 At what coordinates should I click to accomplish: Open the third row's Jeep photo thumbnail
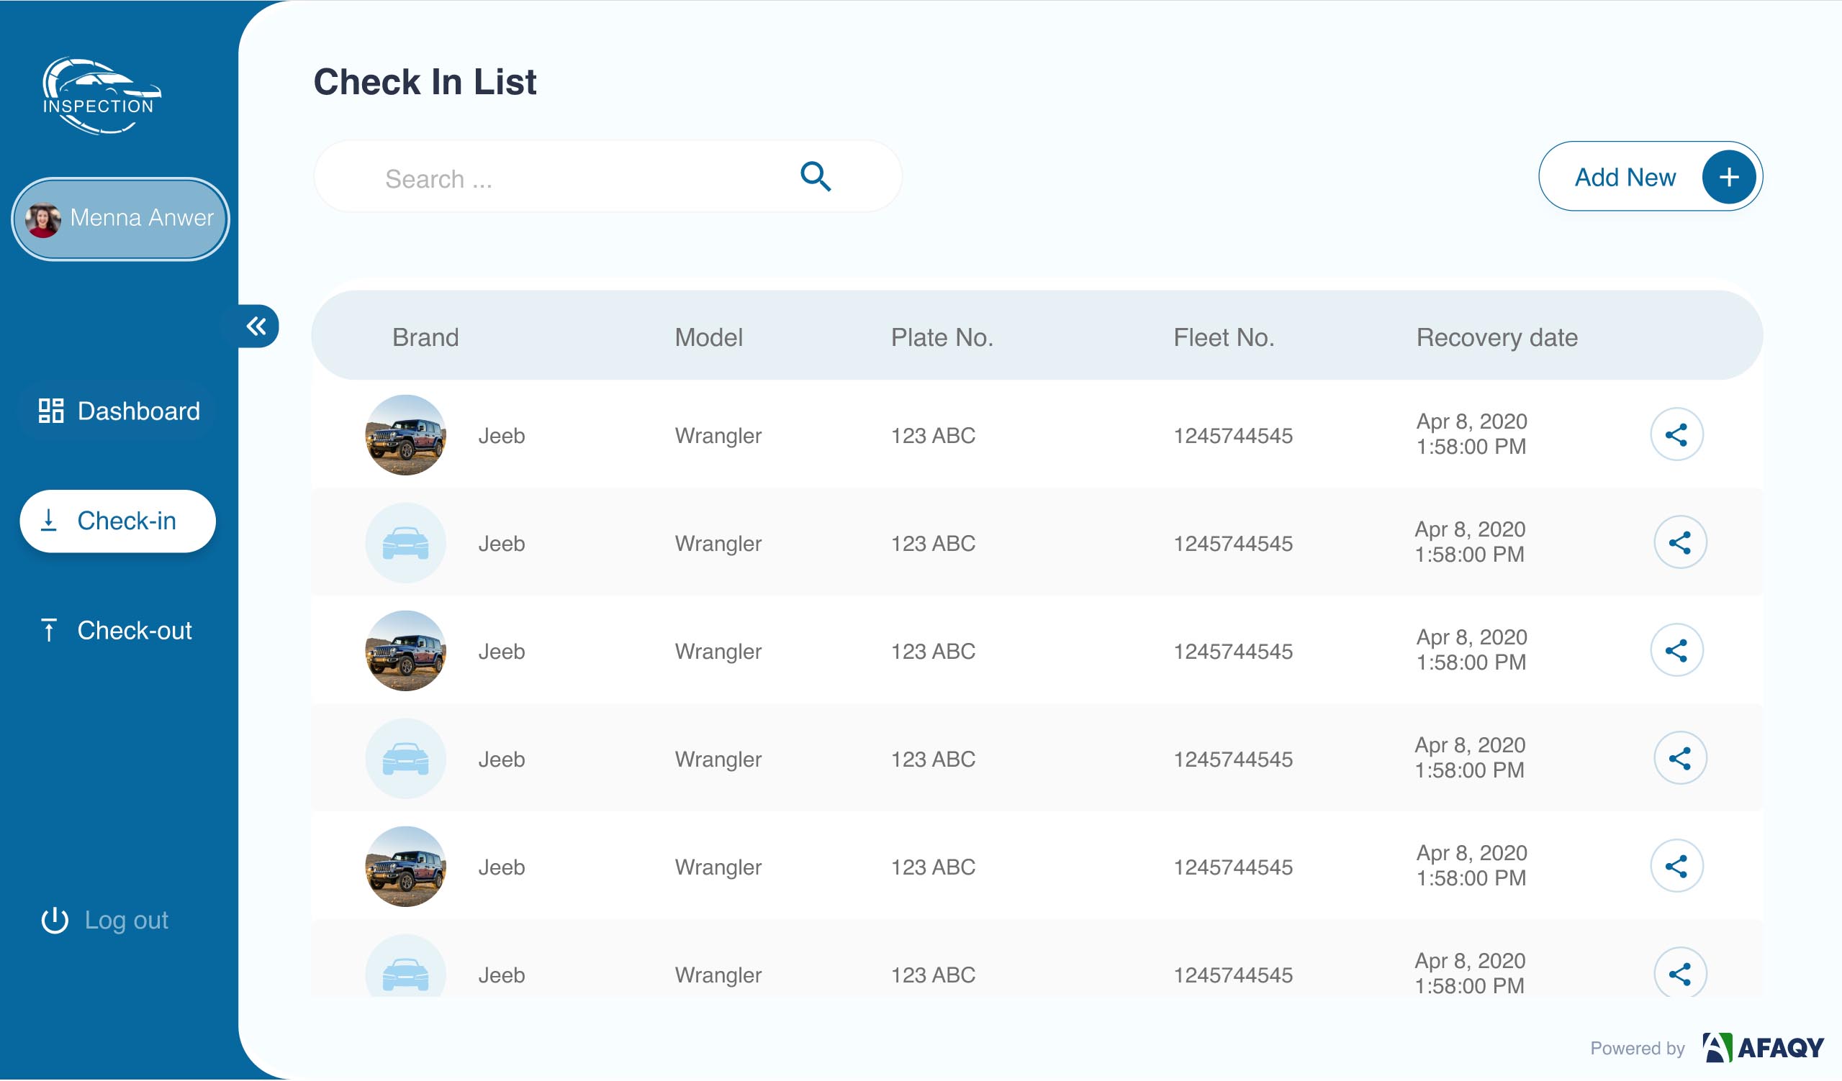point(406,652)
